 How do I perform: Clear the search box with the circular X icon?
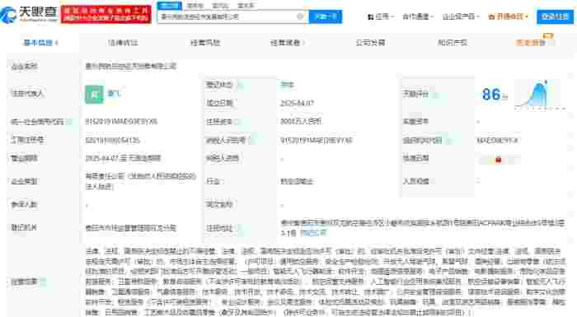[x=300, y=16]
